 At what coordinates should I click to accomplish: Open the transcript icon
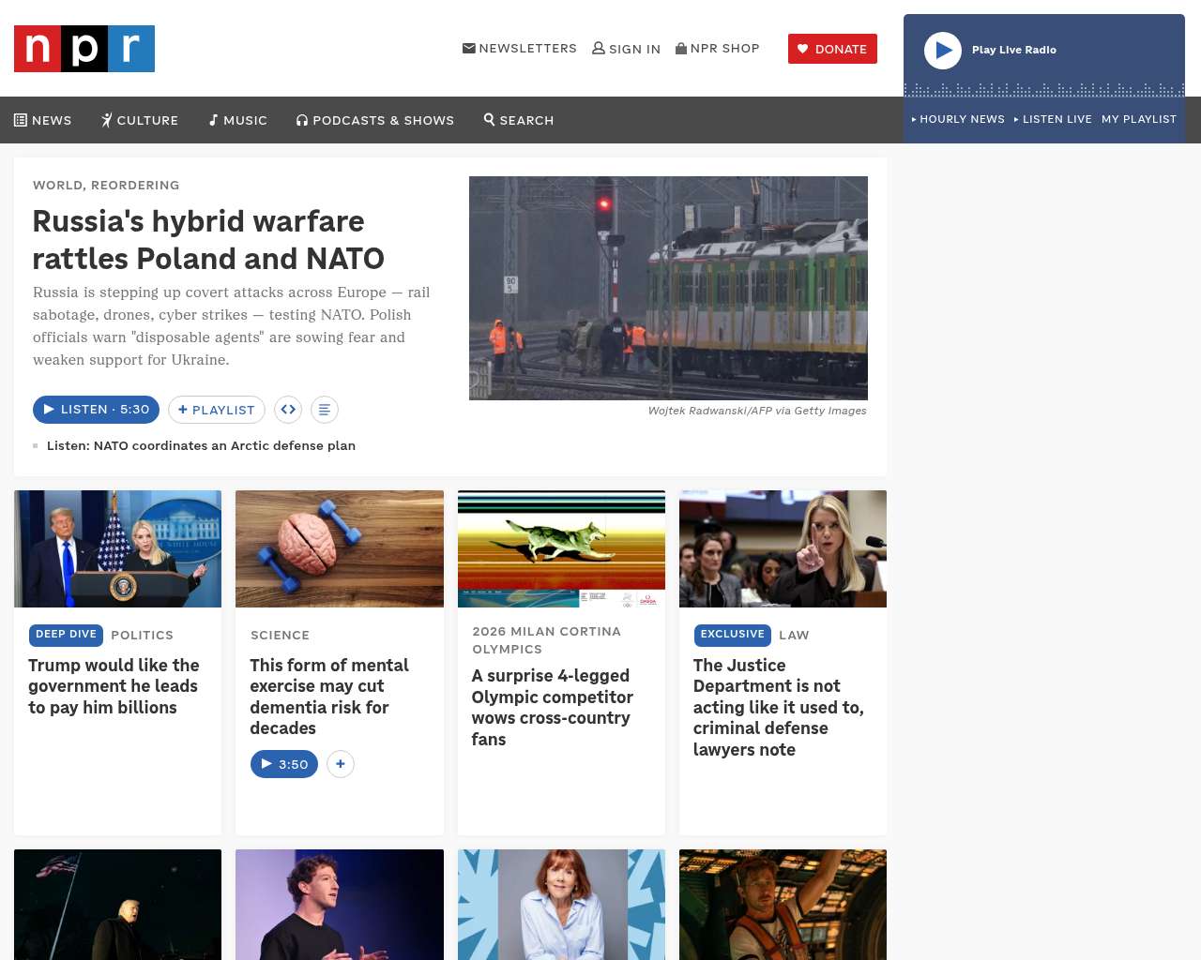(x=325, y=410)
